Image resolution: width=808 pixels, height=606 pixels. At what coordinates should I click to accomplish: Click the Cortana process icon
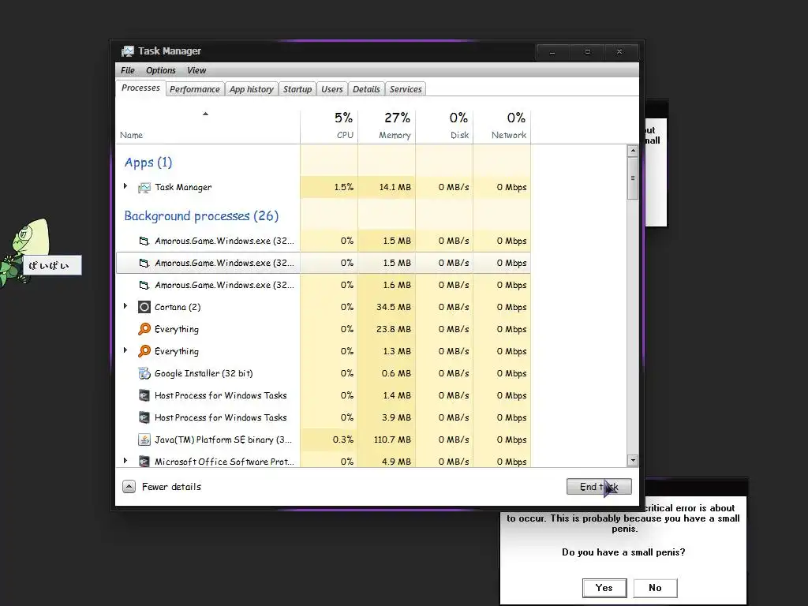click(144, 307)
